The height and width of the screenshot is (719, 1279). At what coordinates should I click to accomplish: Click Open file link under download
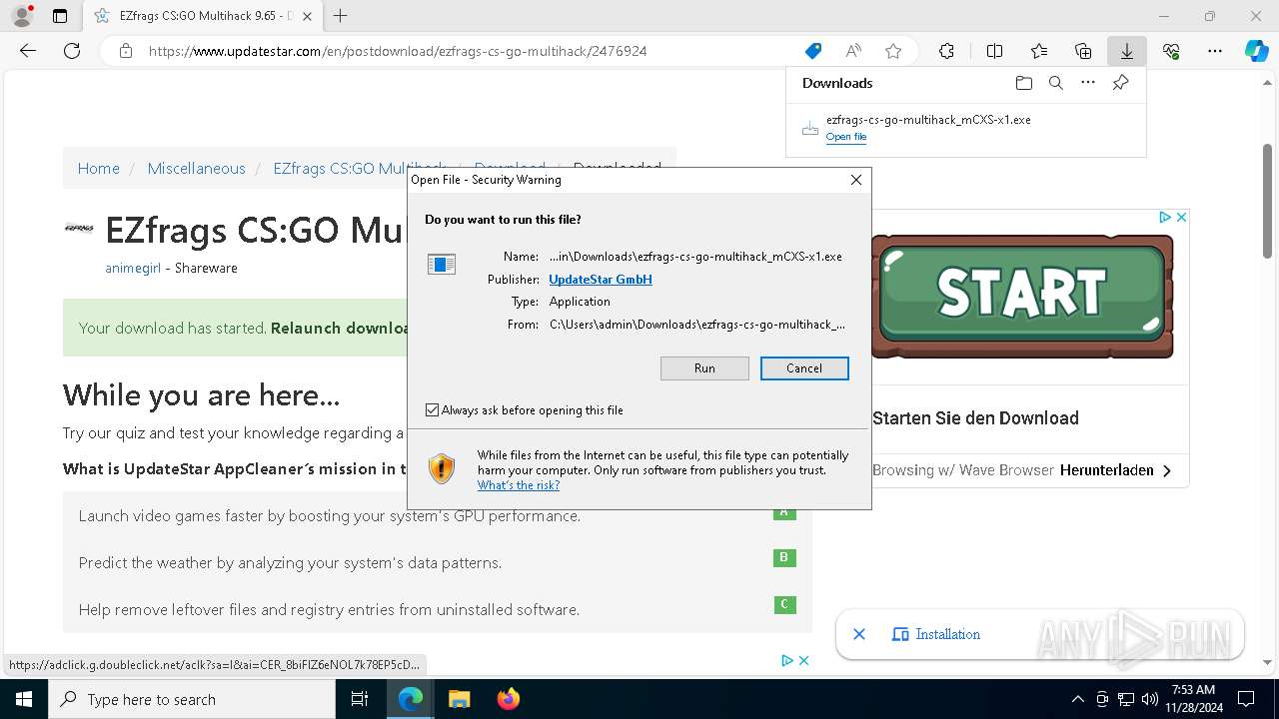pos(846,137)
